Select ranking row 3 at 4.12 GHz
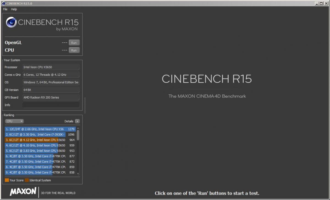 pyautogui.click(x=40, y=140)
